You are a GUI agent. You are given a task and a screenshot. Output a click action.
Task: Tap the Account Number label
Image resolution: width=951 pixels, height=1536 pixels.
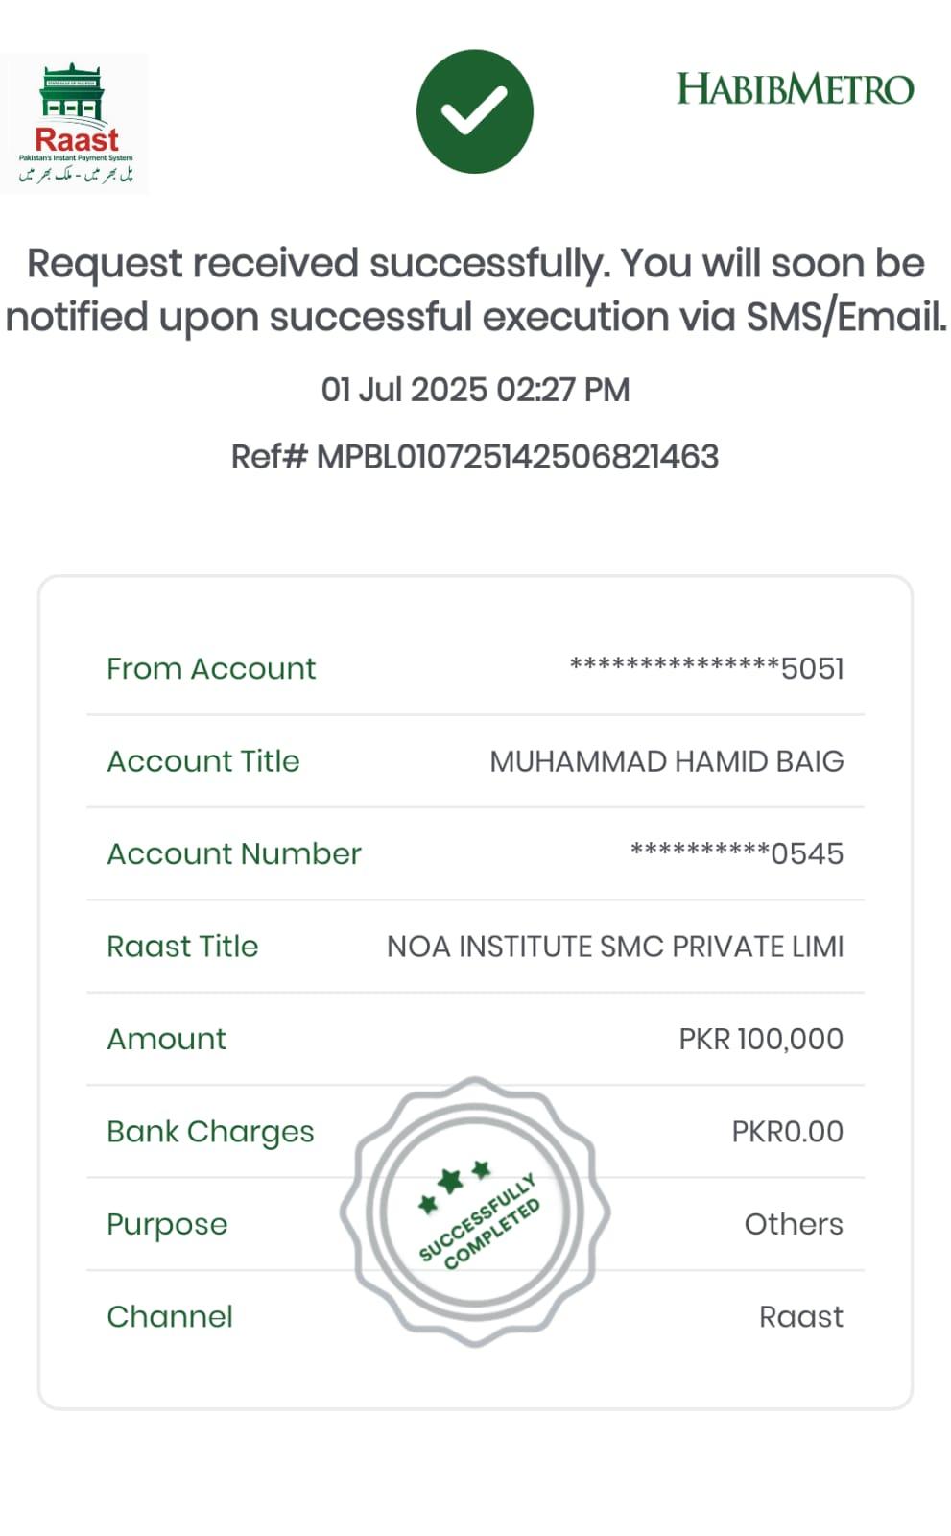point(234,853)
